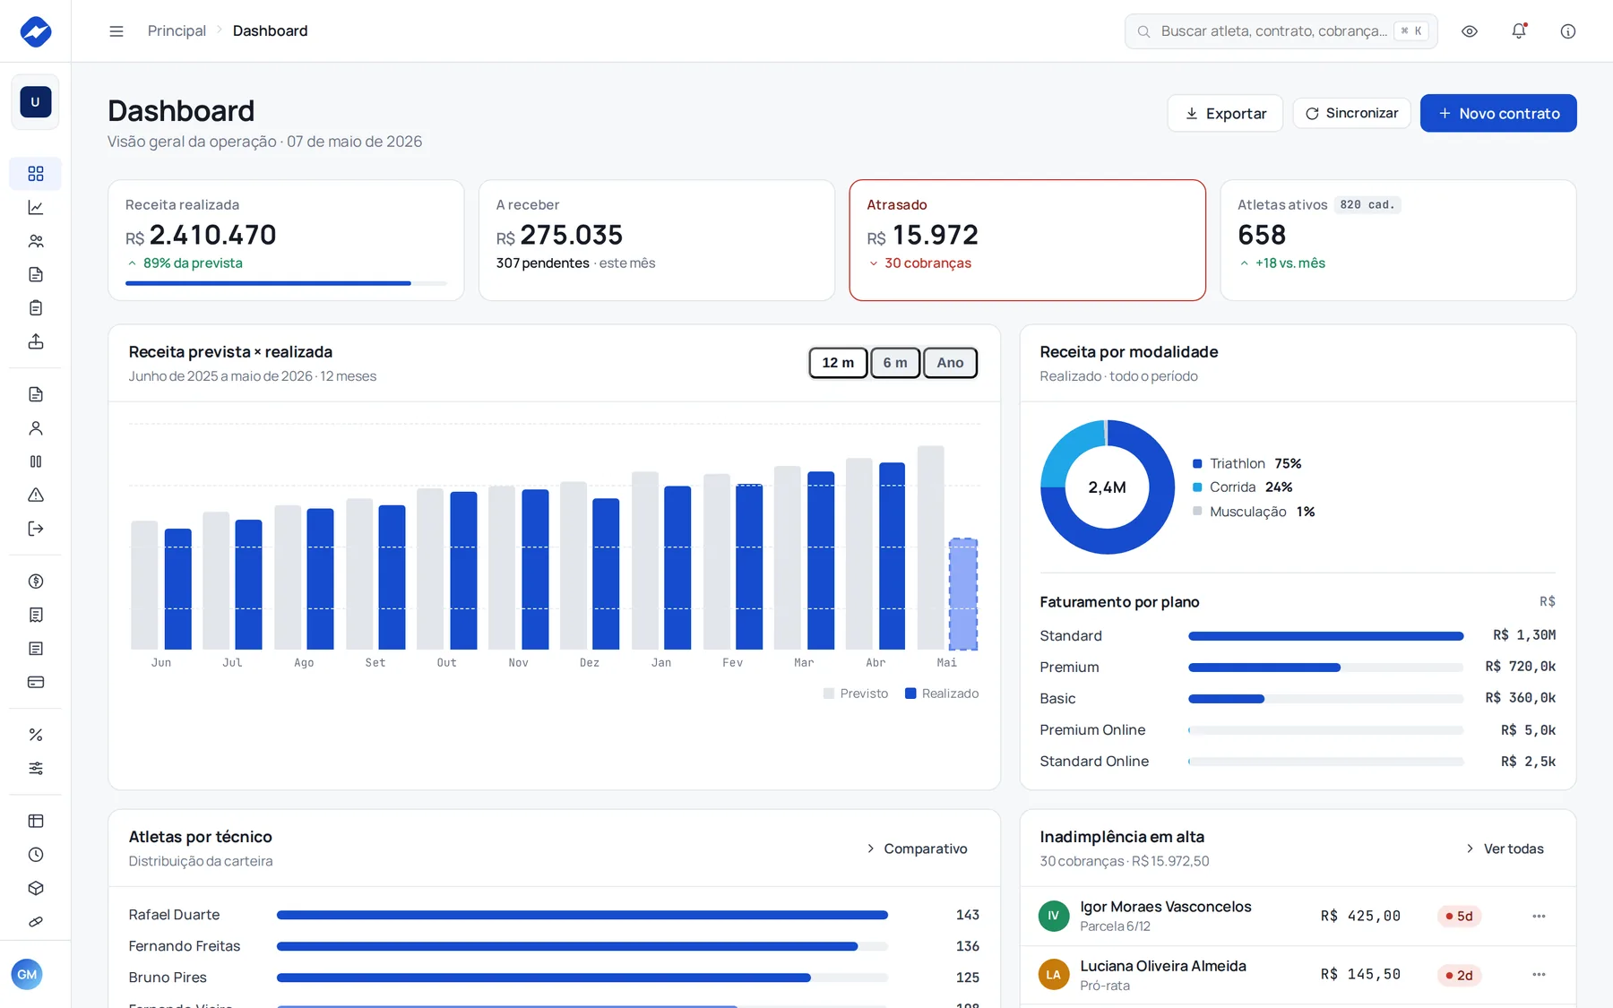Open the sliders settings sidebar icon

[x=36, y=768]
